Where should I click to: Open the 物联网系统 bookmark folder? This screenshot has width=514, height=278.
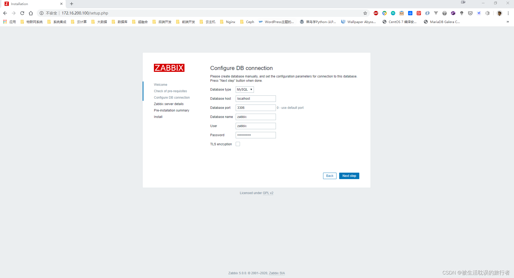(x=32, y=22)
